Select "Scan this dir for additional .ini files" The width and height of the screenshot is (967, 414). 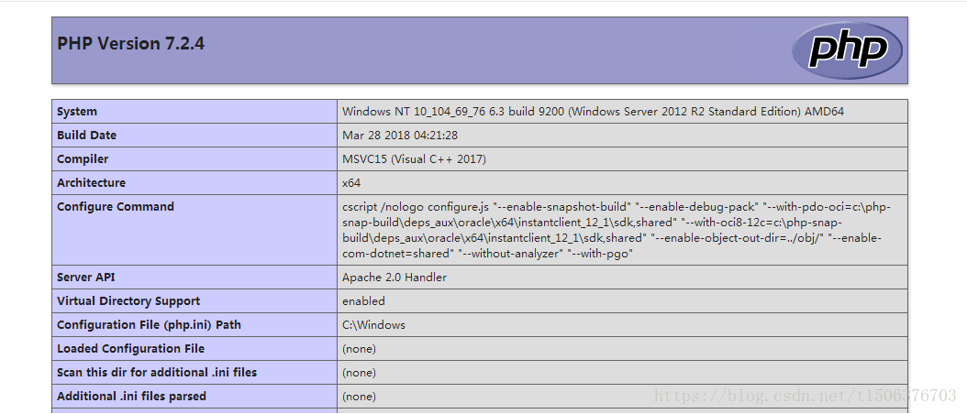(157, 372)
